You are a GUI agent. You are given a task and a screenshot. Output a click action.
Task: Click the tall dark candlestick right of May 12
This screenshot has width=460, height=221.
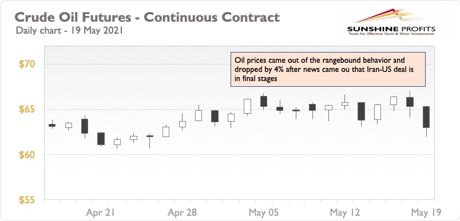click(x=361, y=111)
